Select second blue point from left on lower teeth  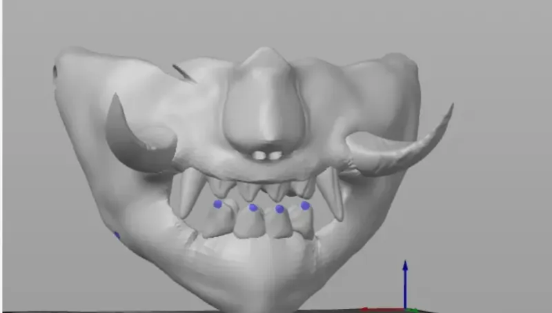[253, 208]
